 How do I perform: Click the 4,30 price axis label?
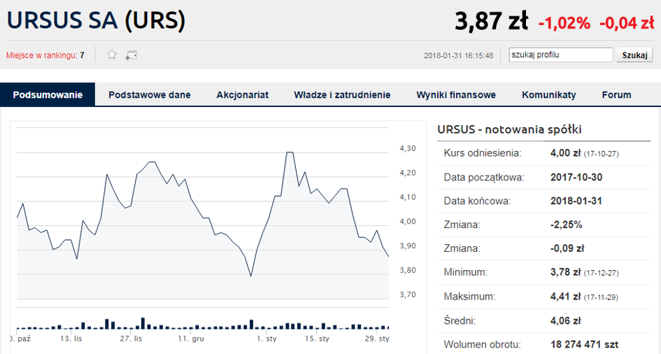408,148
